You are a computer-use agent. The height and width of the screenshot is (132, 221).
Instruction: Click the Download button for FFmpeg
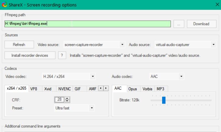coord(201,24)
